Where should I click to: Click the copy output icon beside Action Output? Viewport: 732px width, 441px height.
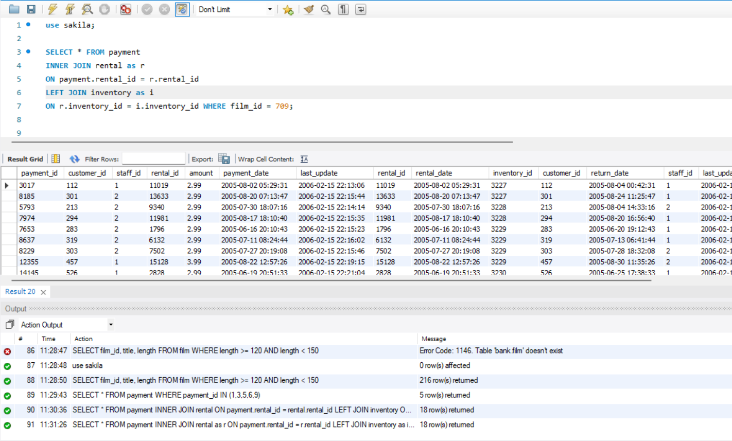coord(9,325)
